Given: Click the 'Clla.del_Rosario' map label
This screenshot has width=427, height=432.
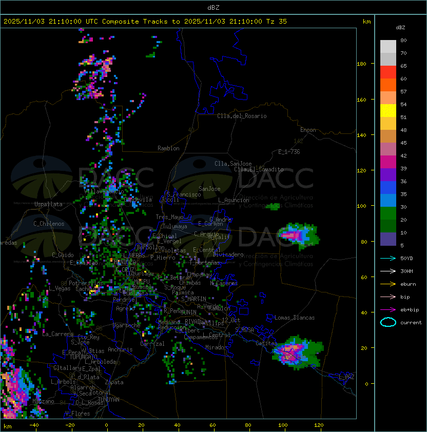Looking at the screenshot, I should [x=242, y=116].
